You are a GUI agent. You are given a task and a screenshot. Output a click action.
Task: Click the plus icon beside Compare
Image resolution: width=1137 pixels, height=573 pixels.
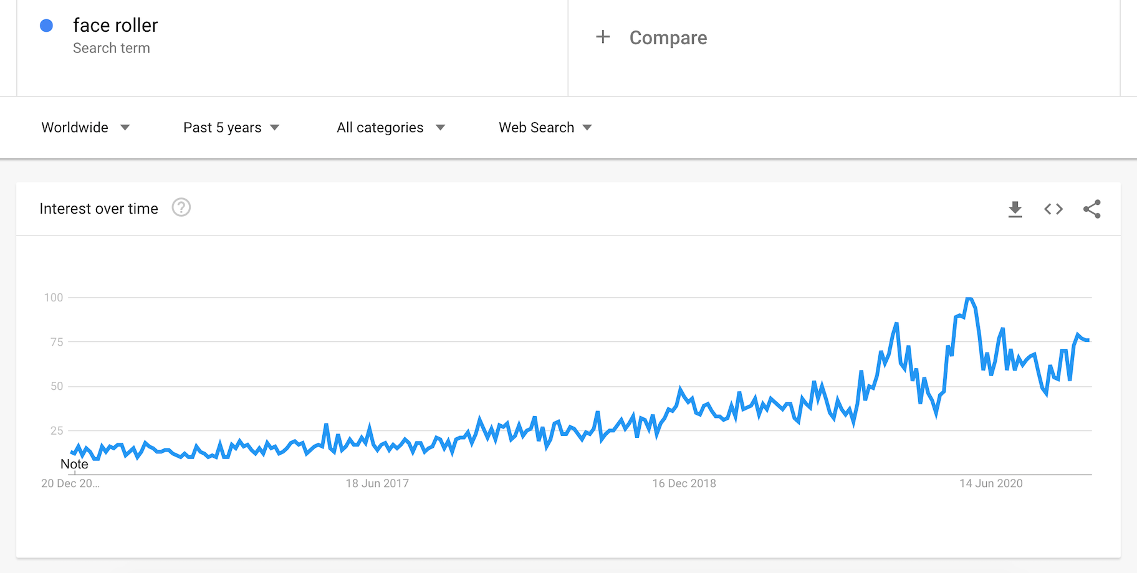603,37
